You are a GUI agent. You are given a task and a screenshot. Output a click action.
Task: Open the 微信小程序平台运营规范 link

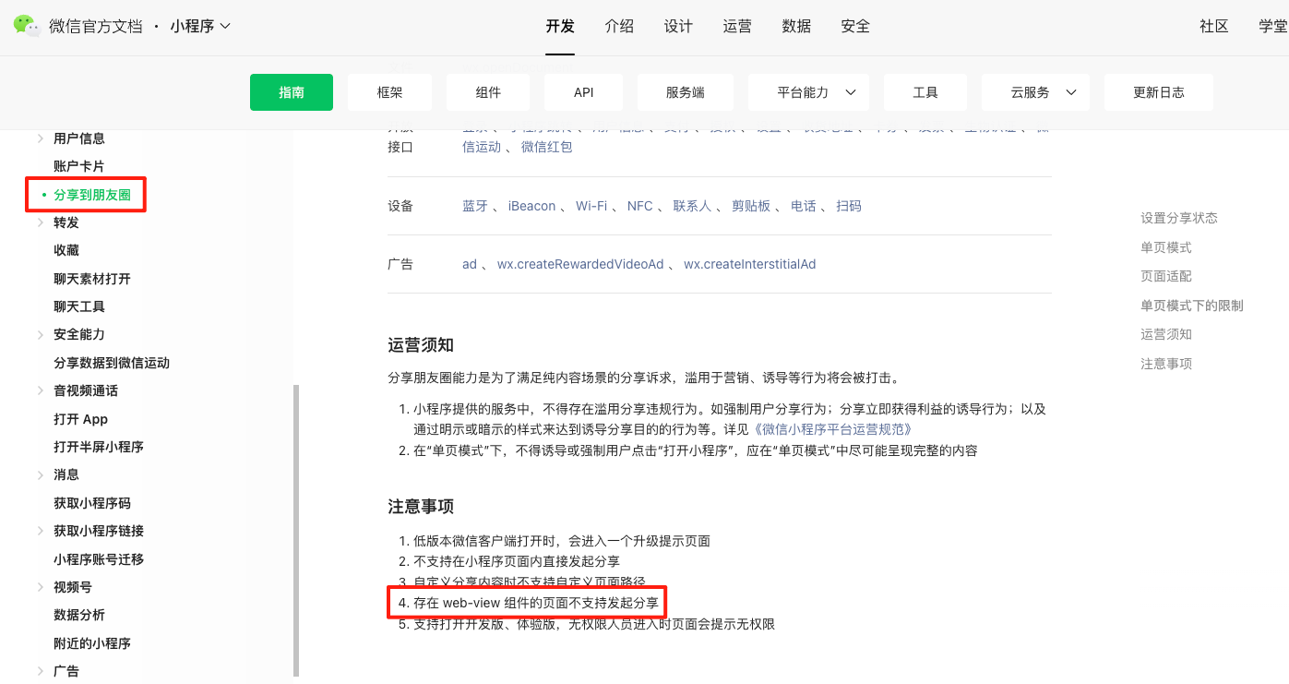click(x=832, y=429)
